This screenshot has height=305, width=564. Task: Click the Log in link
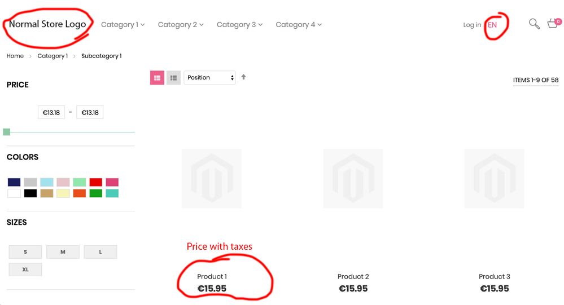(x=472, y=25)
